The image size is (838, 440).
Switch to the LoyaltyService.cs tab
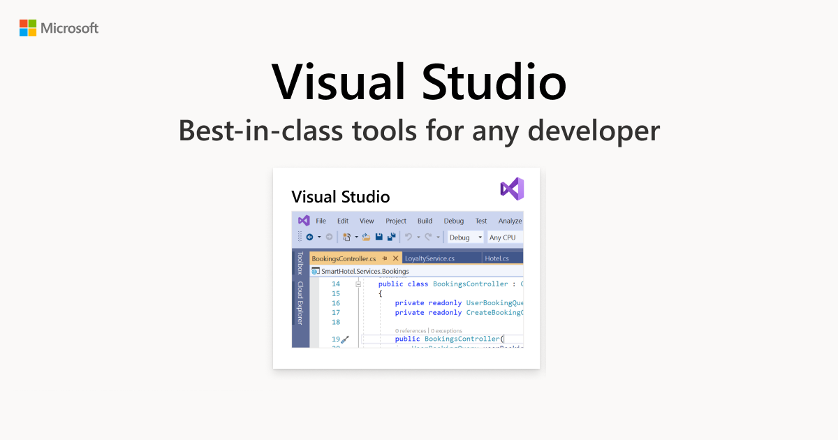coord(429,258)
